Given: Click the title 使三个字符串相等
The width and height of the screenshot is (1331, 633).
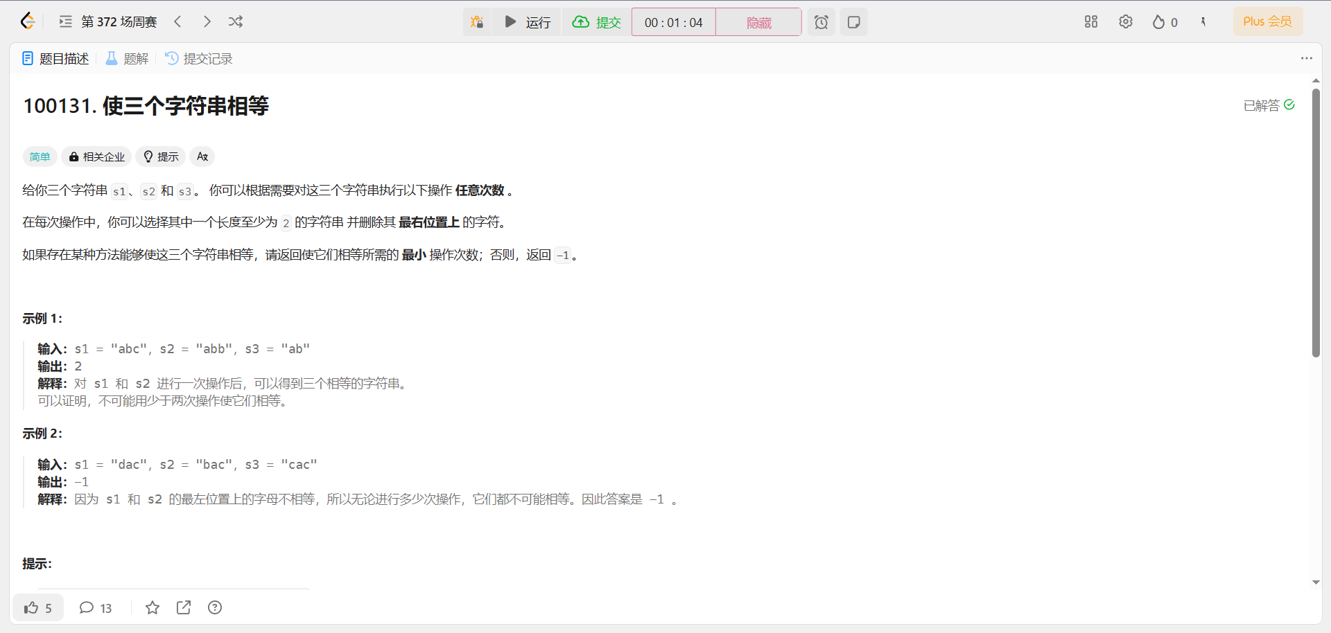Looking at the screenshot, I should coord(186,106).
